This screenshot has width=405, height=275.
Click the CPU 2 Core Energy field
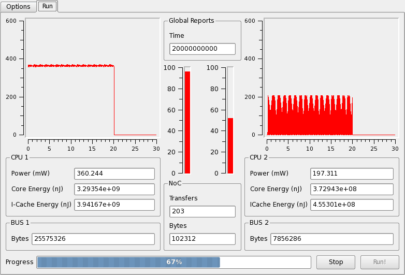coord(352,189)
